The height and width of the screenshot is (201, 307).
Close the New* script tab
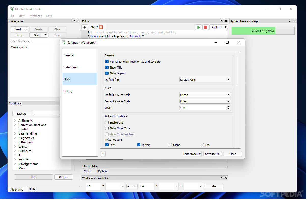tap(101, 27)
